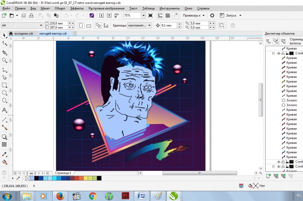Toggle visibility eye of the topmost Слой
This screenshot has height=201, width=303.
click(x=279, y=53)
